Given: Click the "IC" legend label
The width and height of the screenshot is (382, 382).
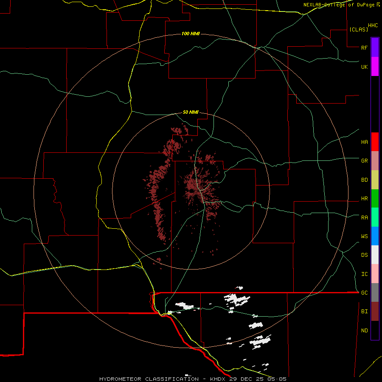Looking at the screenshot, I should point(364,274).
